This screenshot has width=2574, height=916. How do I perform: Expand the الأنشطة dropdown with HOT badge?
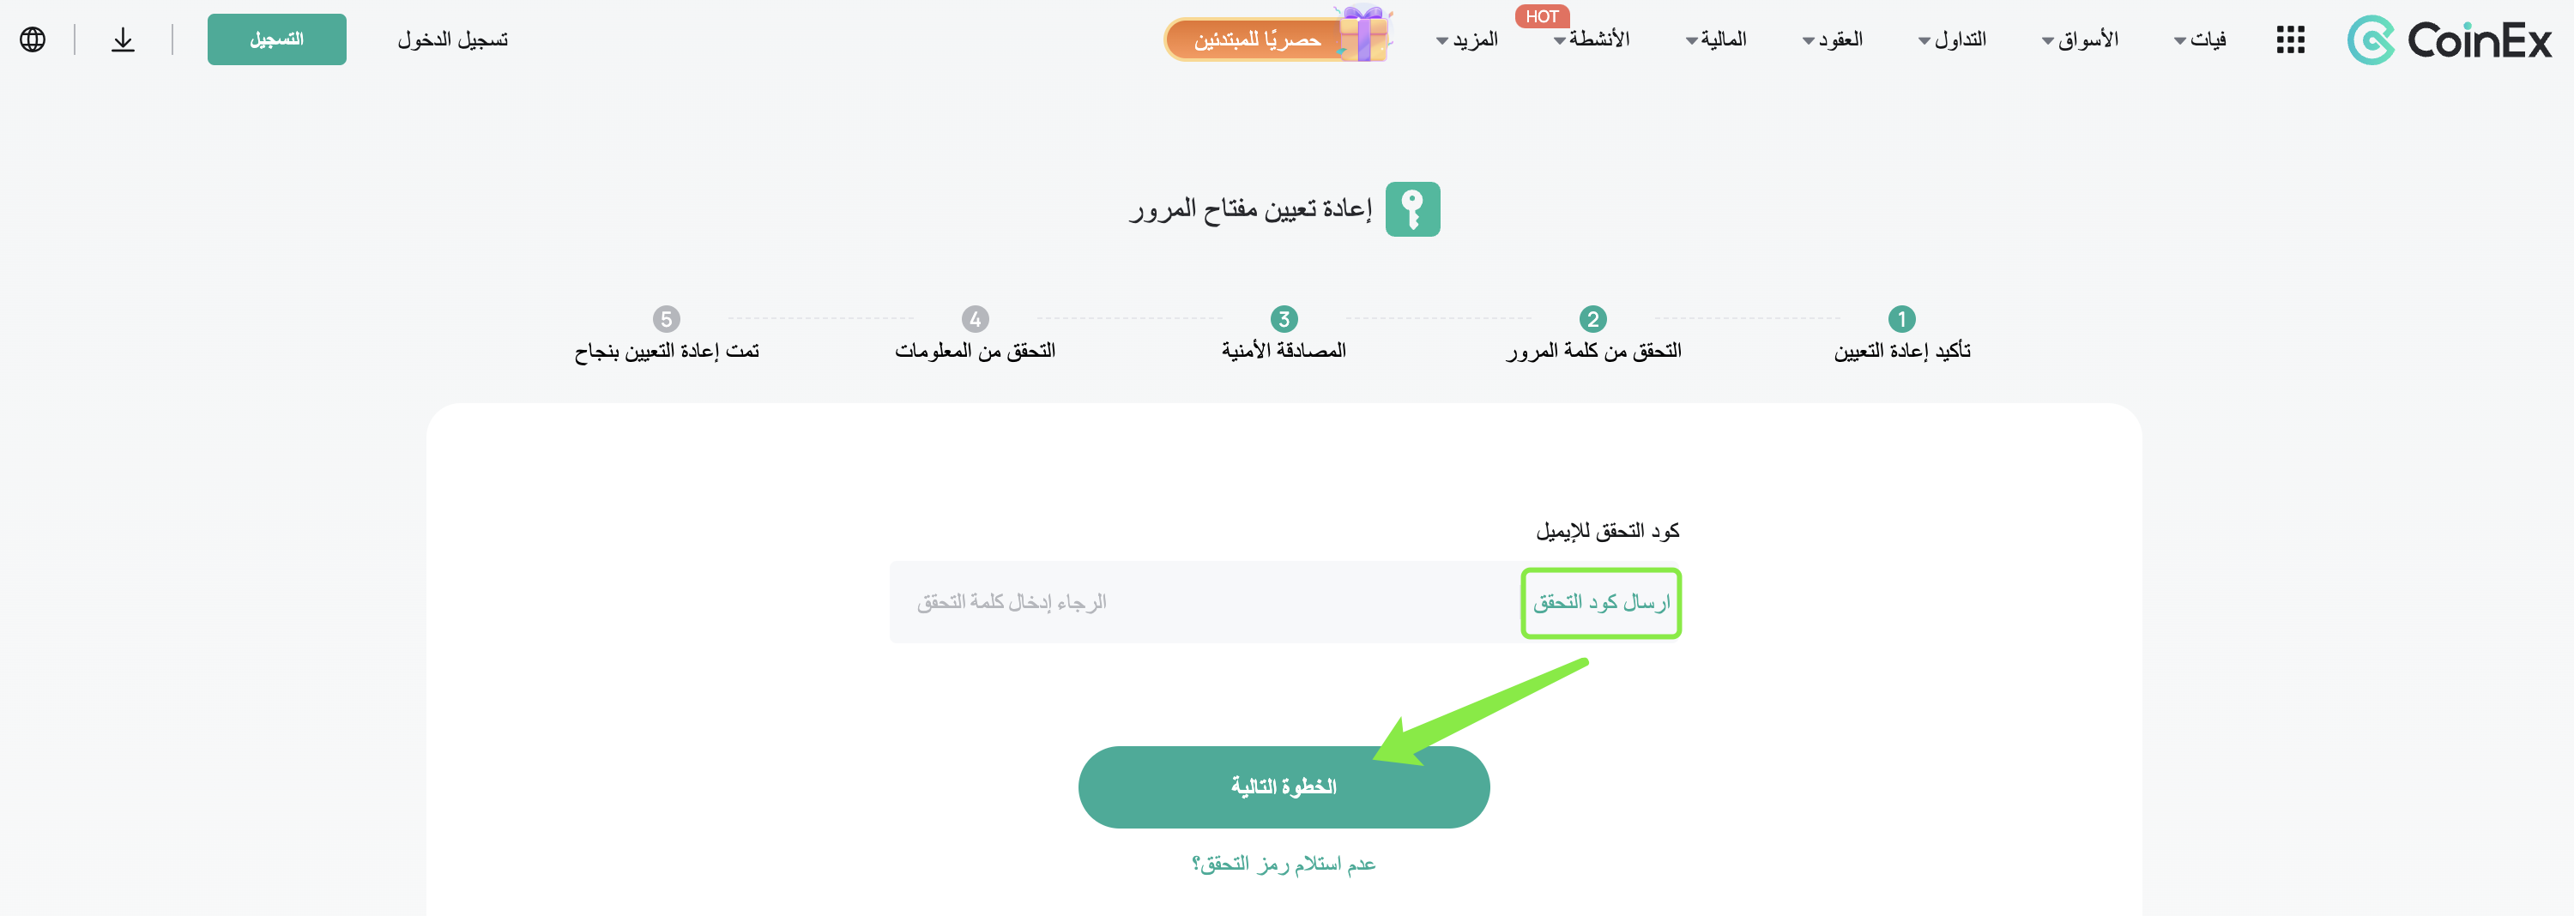[1592, 40]
